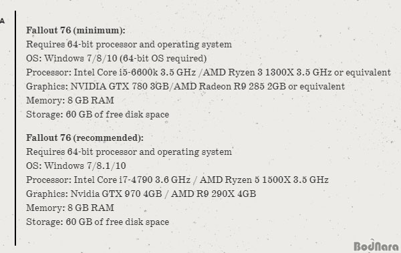Click the recommended Memory: 8 GB RAM line
The image size is (401, 253).
(x=70, y=208)
